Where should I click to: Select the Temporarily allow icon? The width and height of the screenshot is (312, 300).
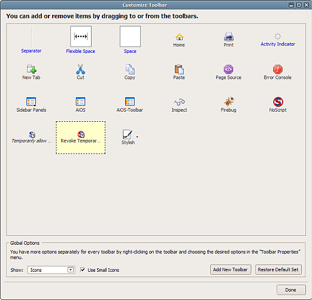[32, 134]
